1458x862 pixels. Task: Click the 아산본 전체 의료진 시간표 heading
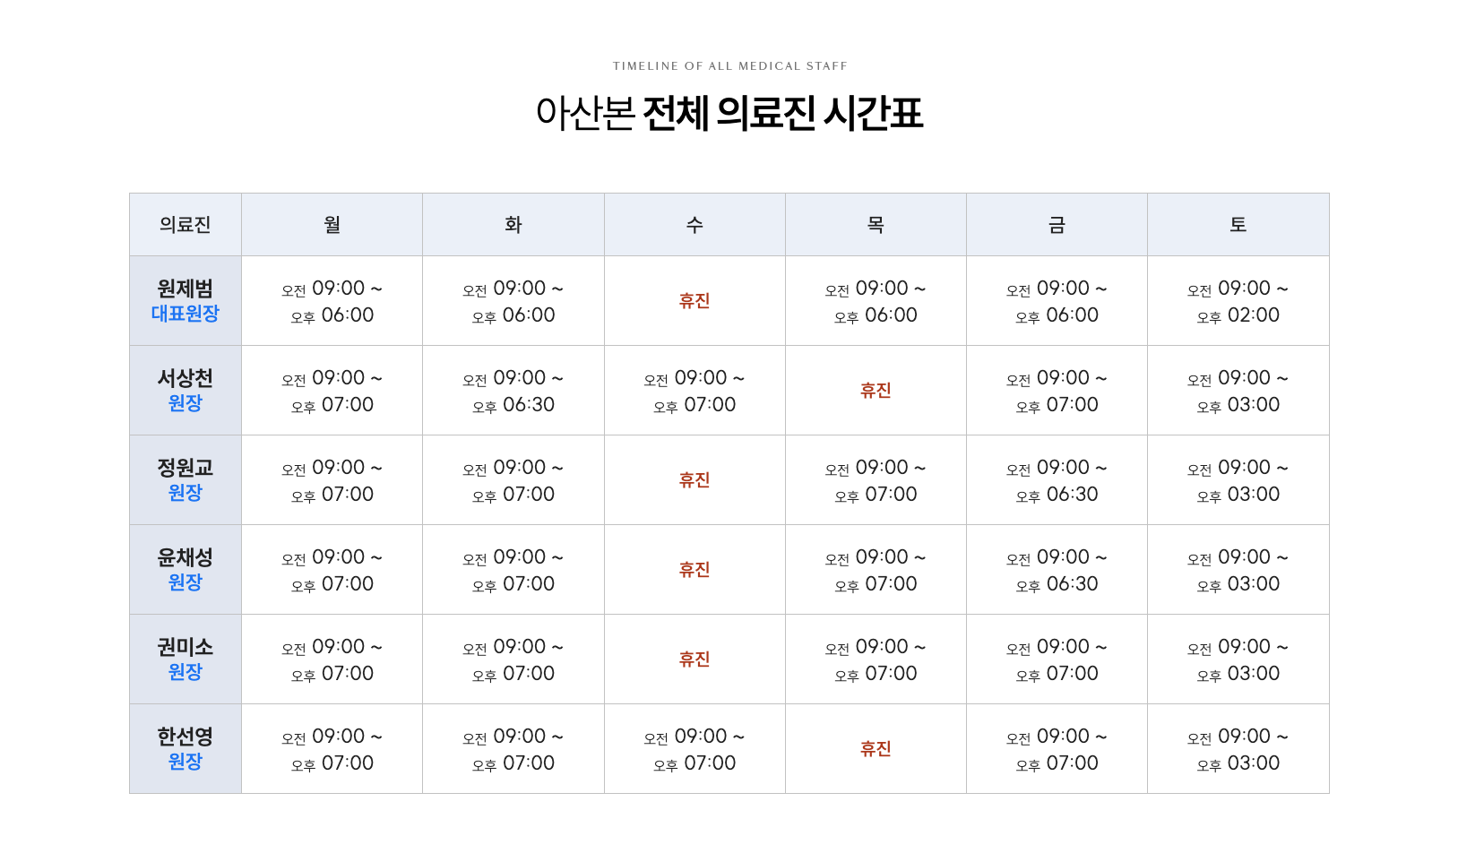coord(729,114)
